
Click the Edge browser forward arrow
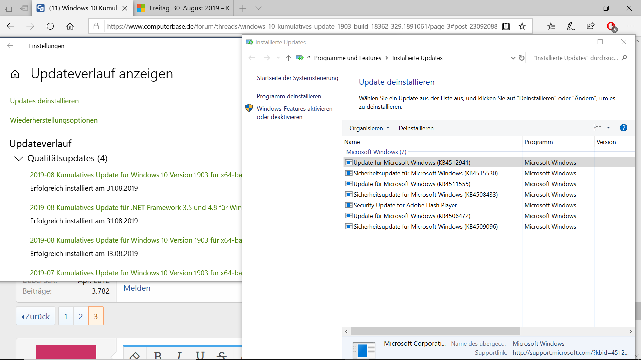[x=30, y=26]
